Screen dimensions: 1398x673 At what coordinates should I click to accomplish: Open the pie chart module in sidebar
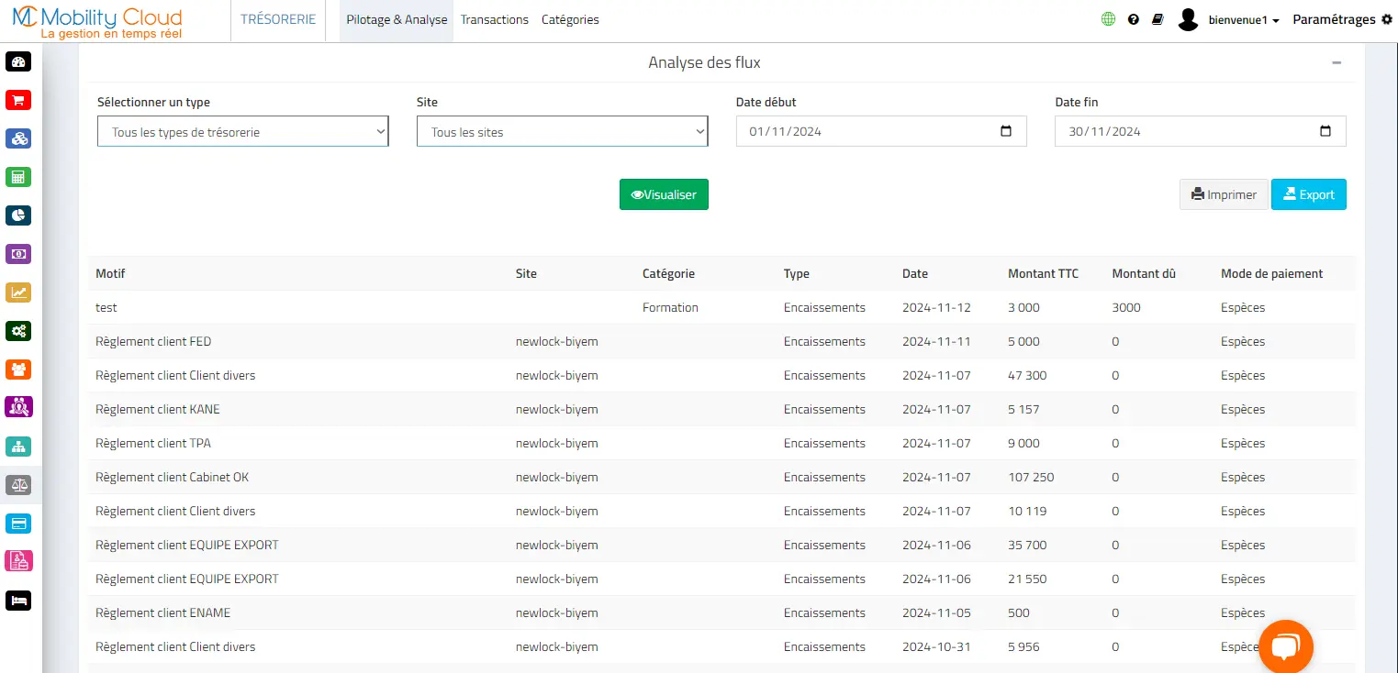click(18, 215)
